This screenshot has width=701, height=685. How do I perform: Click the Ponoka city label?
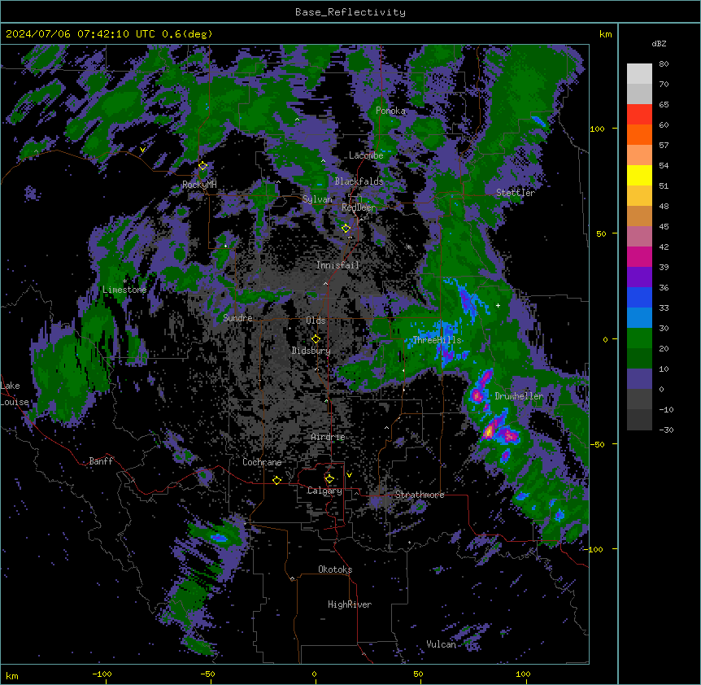pos(390,111)
